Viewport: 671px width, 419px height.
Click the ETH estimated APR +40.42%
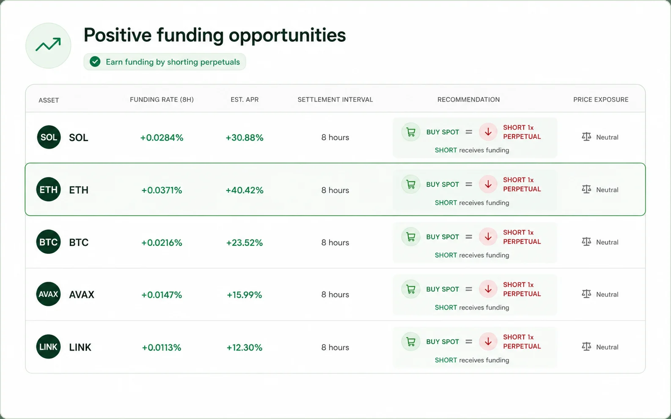pyautogui.click(x=245, y=190)
